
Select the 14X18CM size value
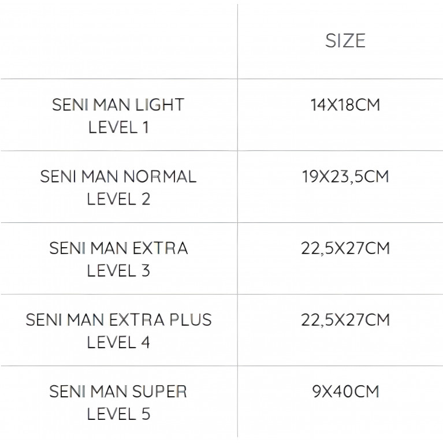click(345, 105)
